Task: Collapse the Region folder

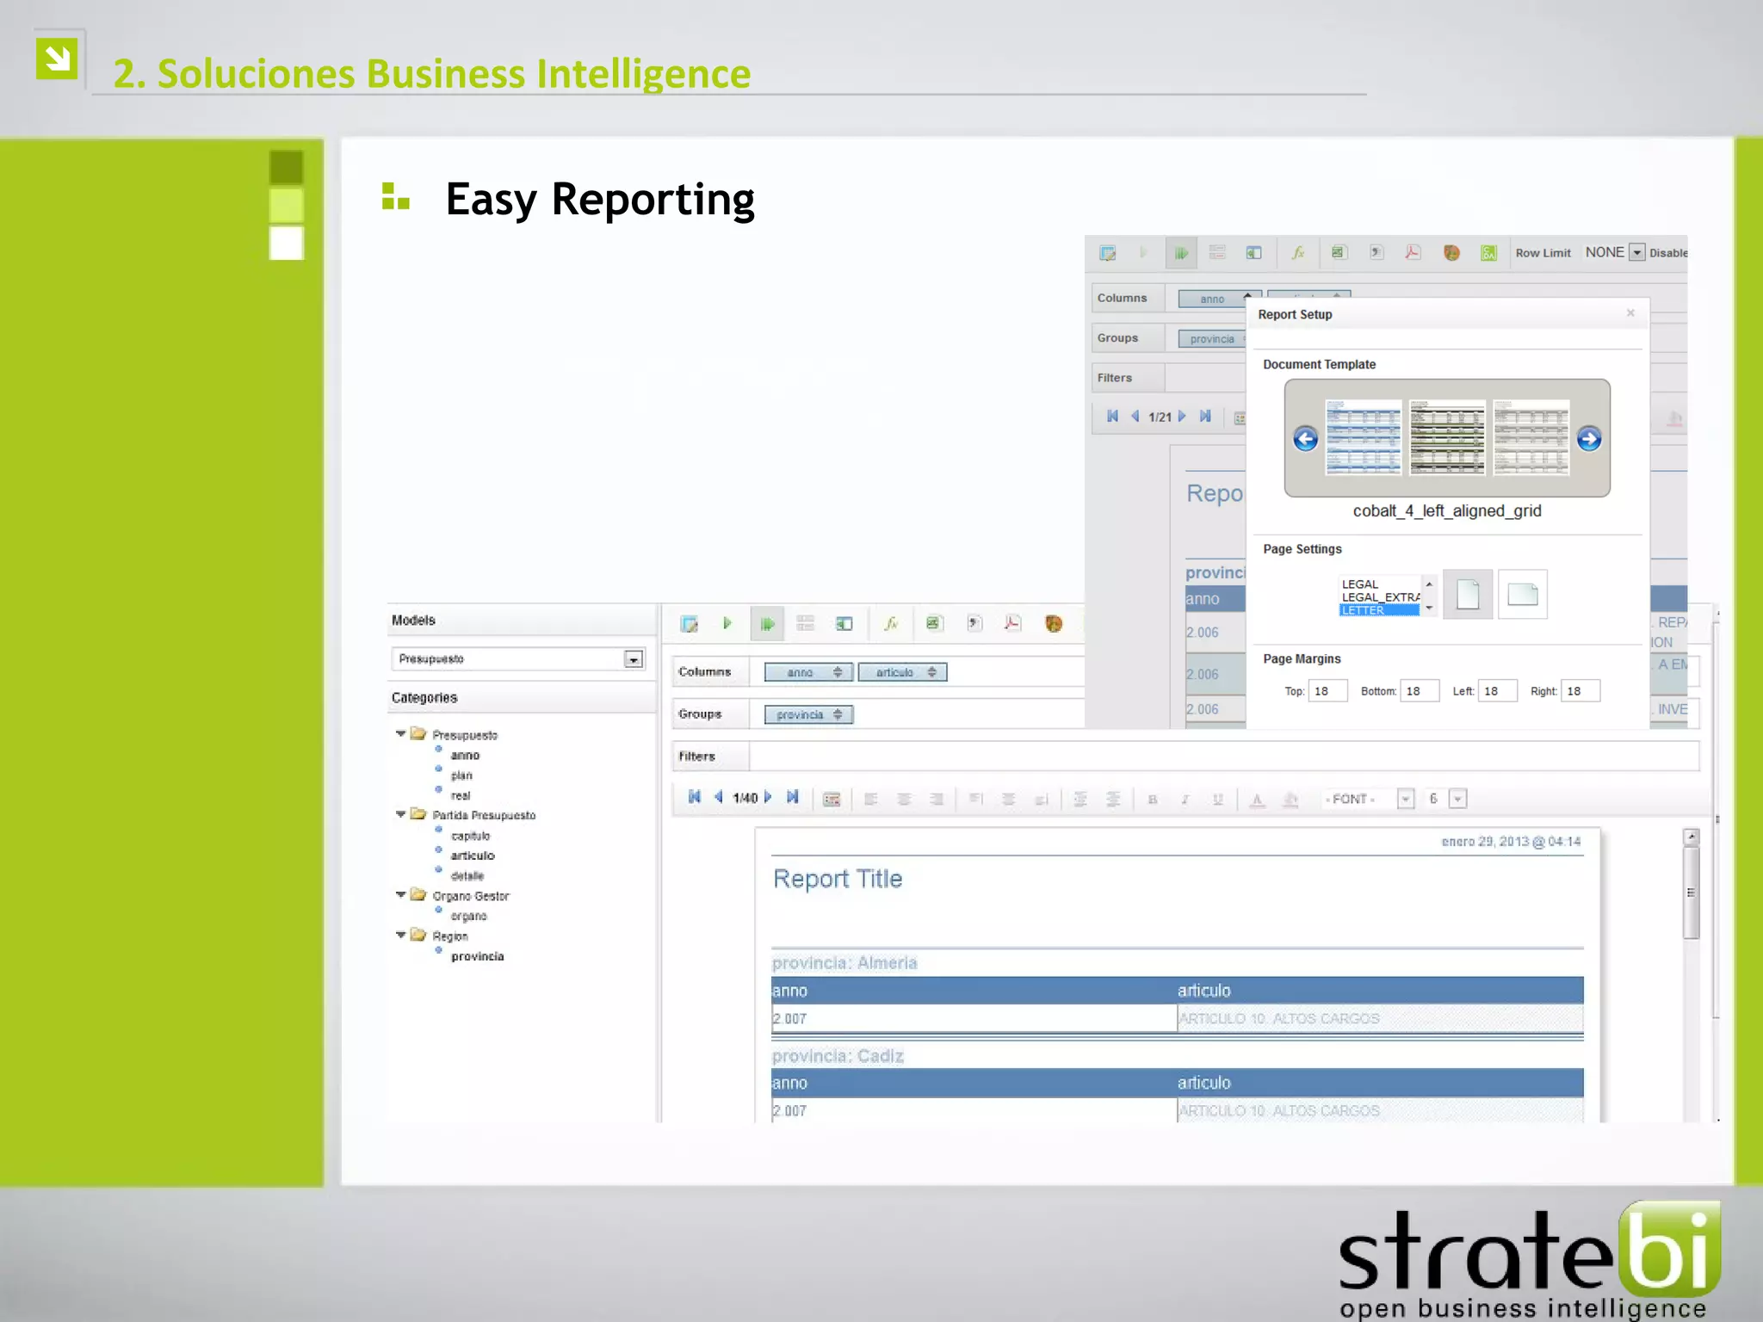Action: pos(400,935)
